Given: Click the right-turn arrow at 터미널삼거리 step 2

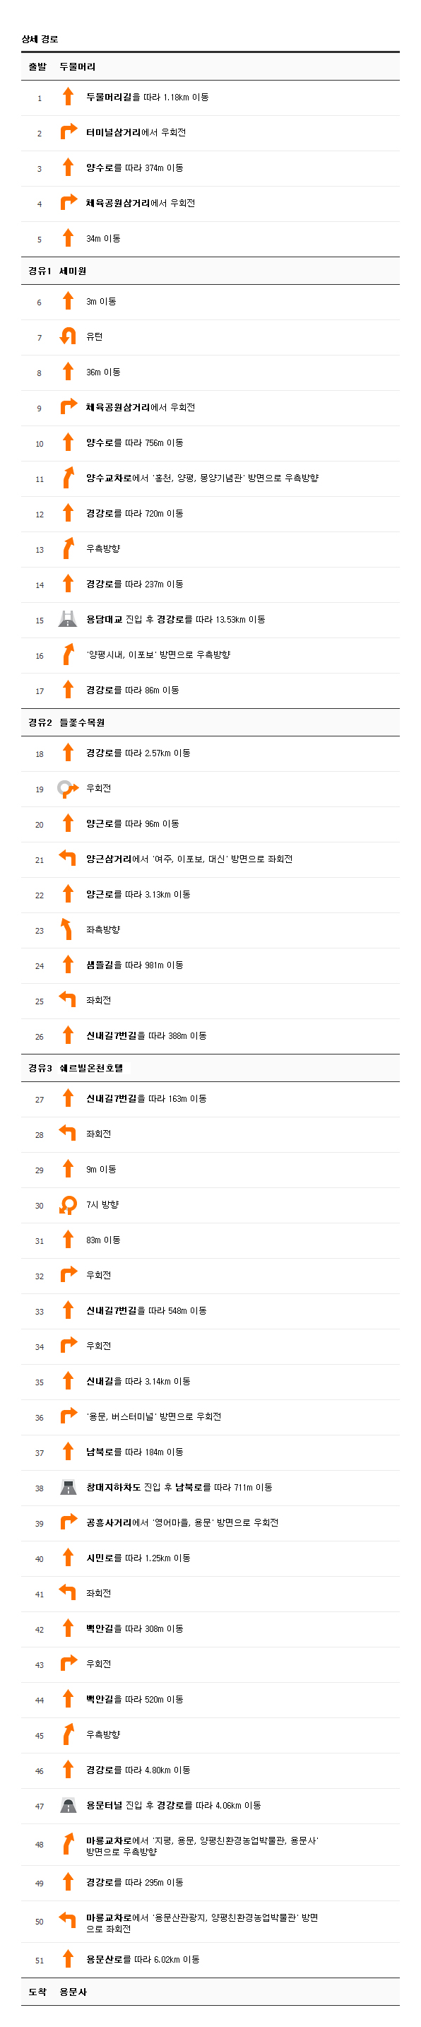Looking at the screenshot, I should (68, 132).
